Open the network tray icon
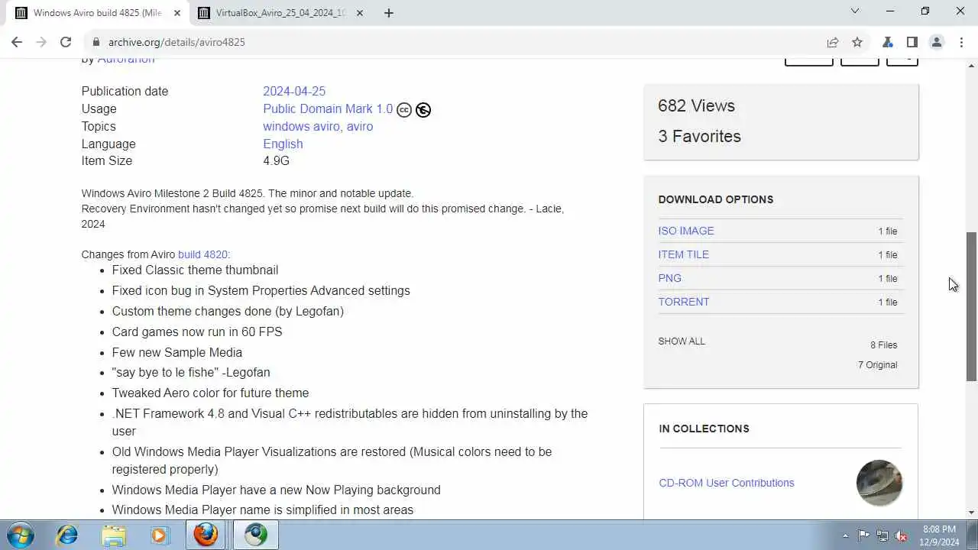 coord(882,535)
